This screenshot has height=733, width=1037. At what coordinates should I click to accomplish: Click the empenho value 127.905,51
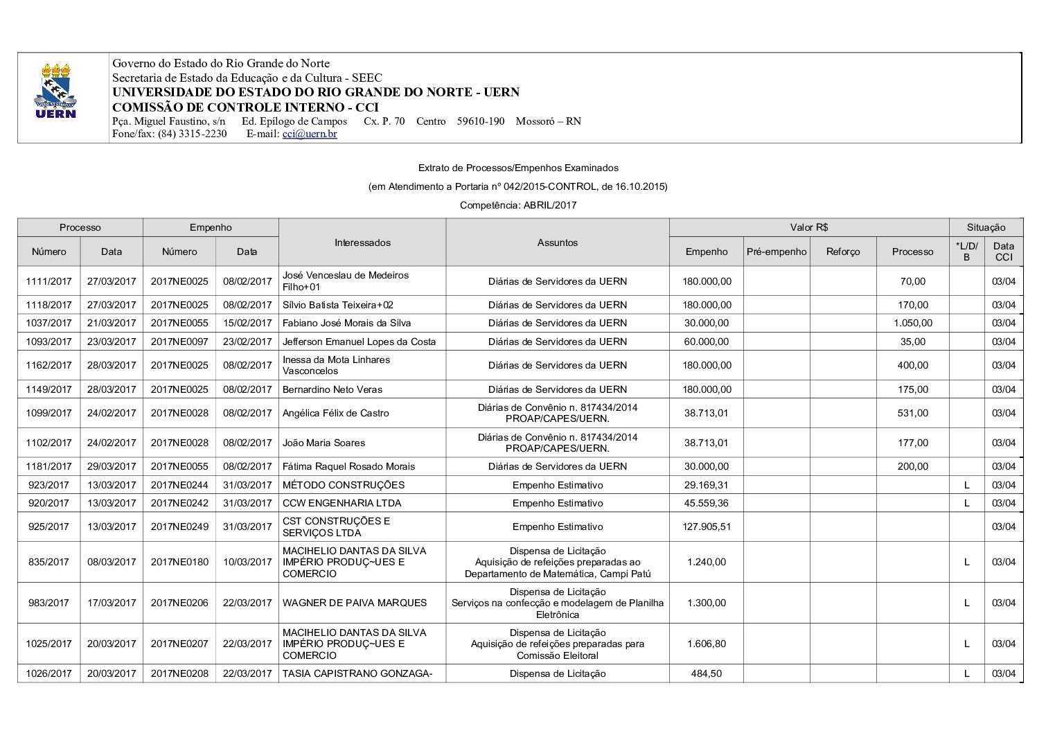707,527
